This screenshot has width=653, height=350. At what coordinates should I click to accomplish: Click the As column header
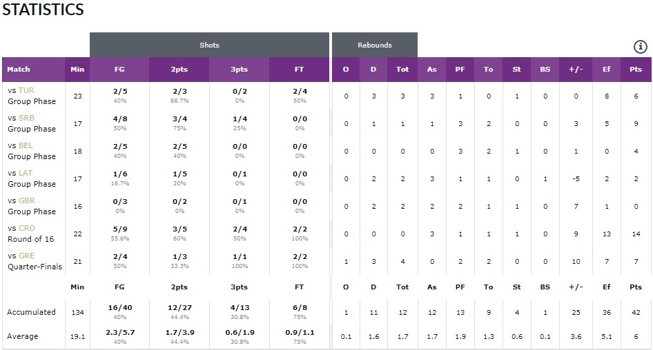click(431, 69)
